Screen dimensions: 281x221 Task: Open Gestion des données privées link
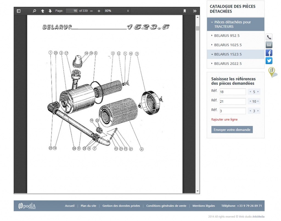click(121, 206)
